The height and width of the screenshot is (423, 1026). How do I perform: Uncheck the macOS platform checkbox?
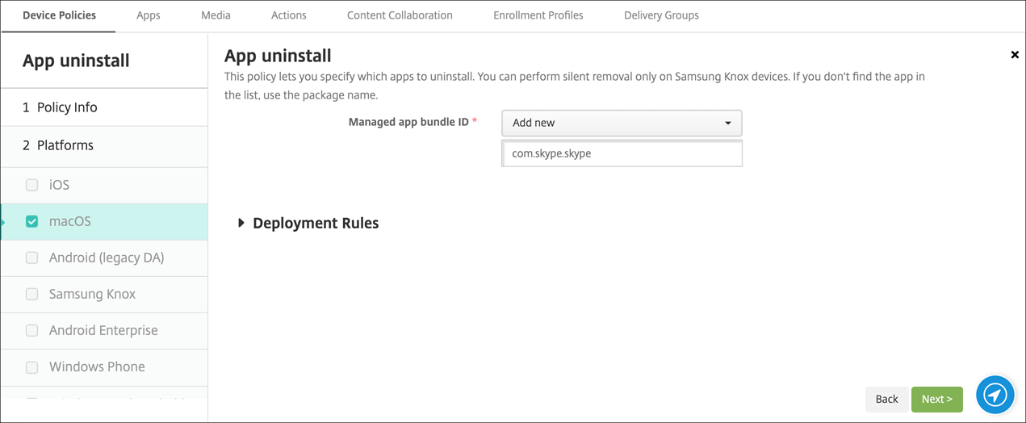[x=32, y=221]
